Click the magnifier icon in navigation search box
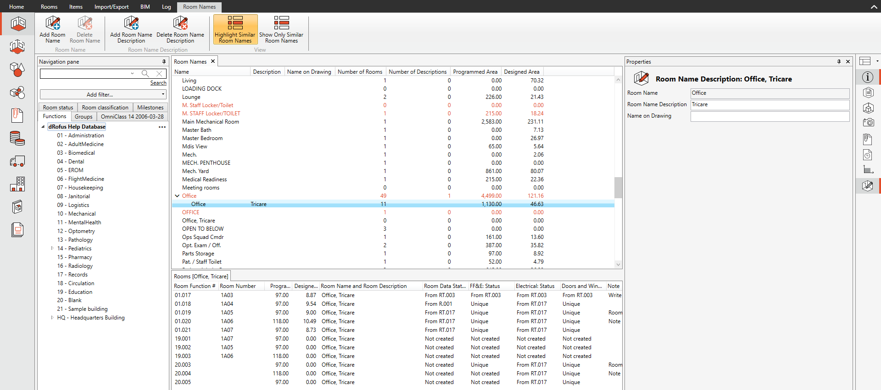The width and height of the screenshot is (881, 390). [145, 74]
